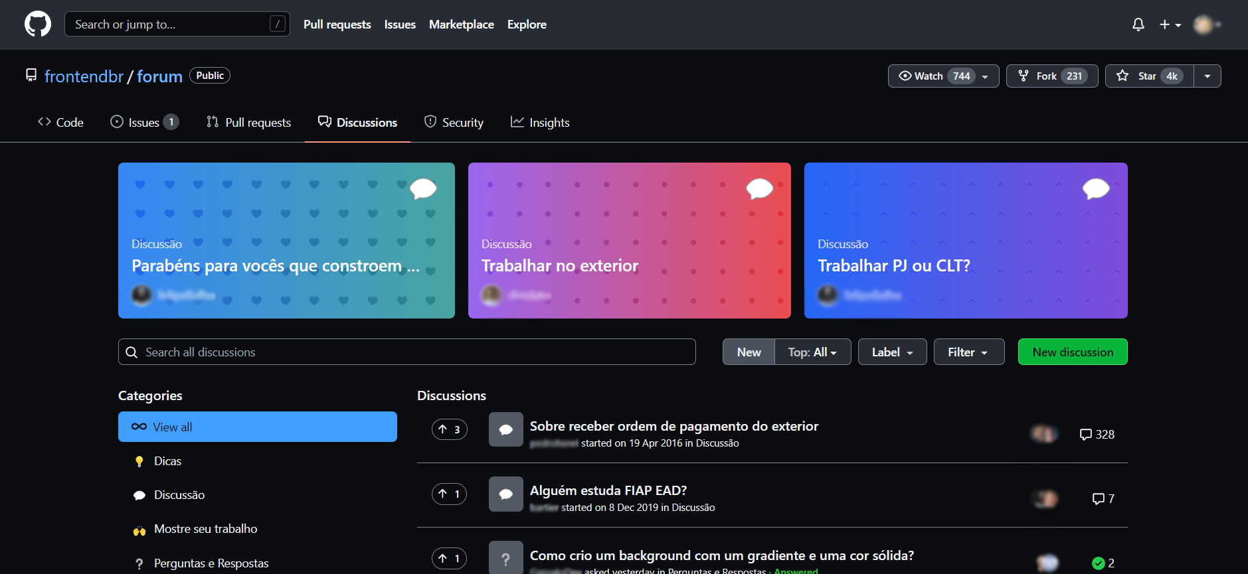This screenshot has width=1248, height=574.
Task: Fork the repository
Action: 1052,76
